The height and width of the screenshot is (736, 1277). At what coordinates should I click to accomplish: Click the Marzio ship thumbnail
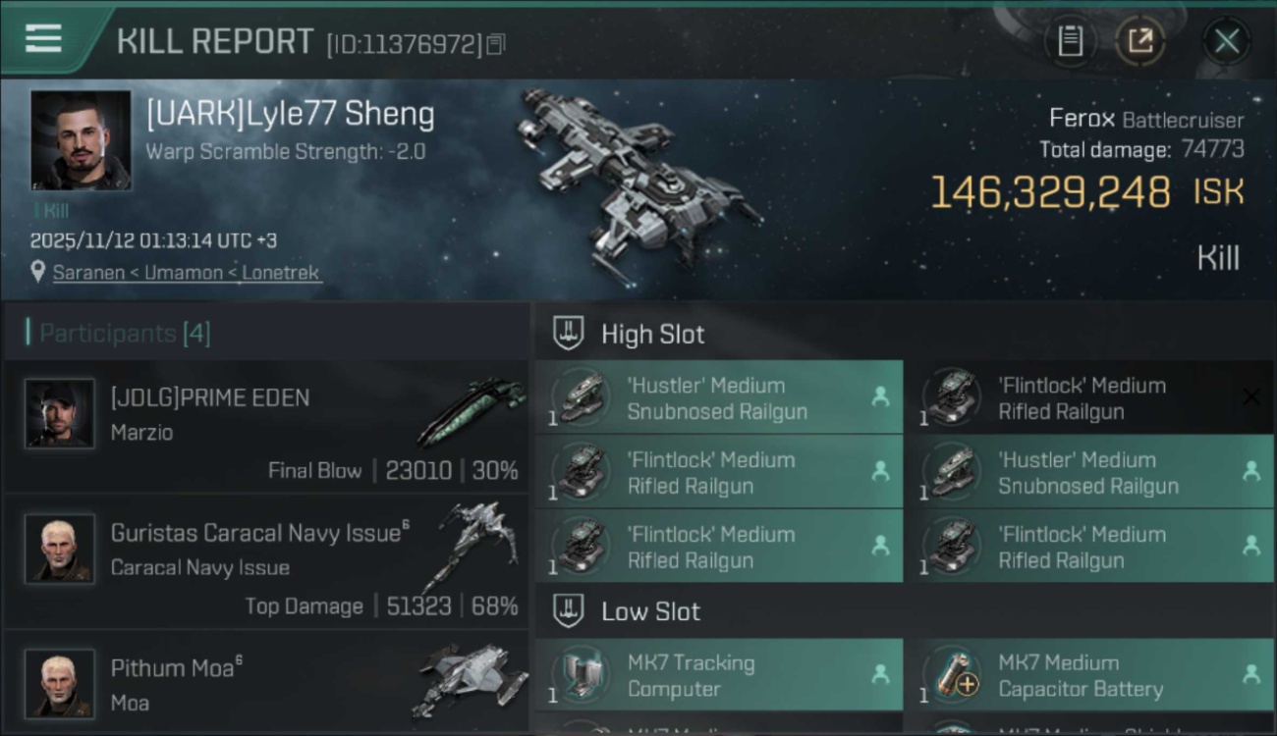pos(472,410)
